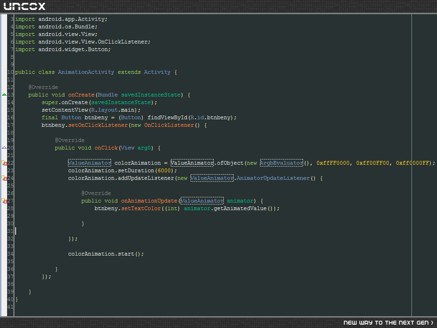This screenshot has height=328, width=437.
Task: Click the 0xff0000FF color literal
Action: click(x=412, y=163)
